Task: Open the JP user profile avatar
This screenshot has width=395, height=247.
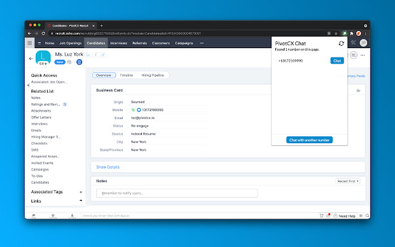Action: click(364, 43)
